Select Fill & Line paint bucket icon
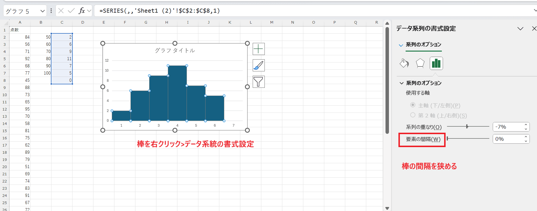 [404, 63]
